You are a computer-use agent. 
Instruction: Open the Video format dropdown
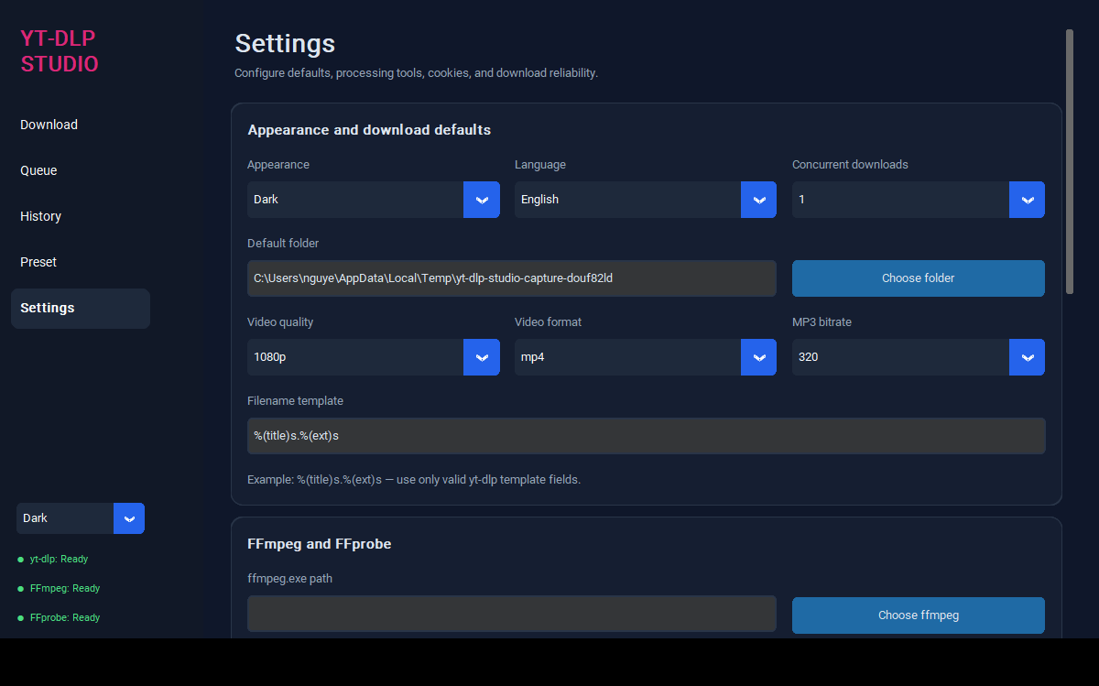pyautogui.click(x=646, y=357)
